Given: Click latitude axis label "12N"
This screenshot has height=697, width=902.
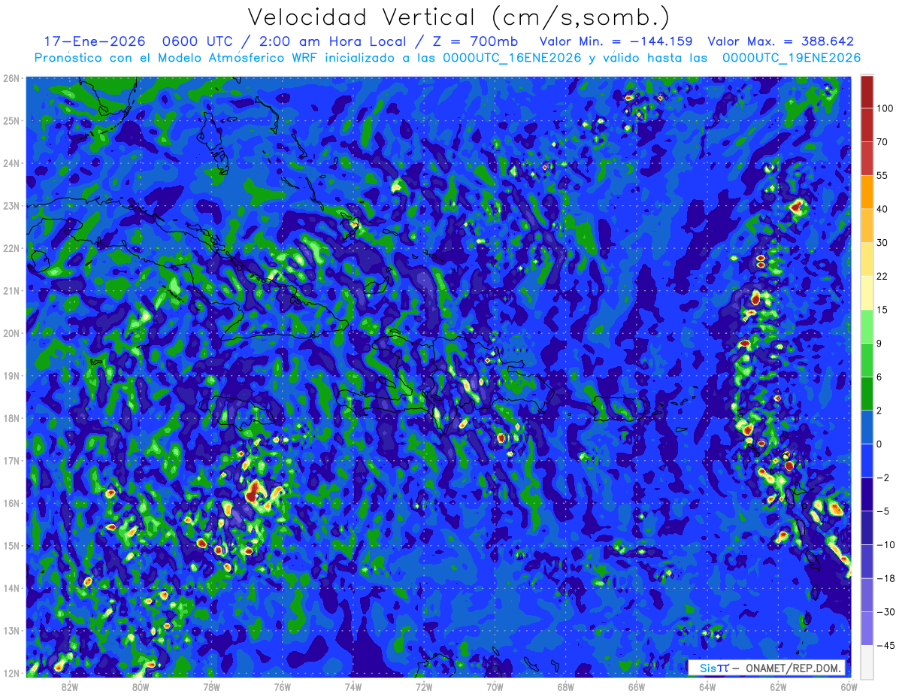Looking at the screenshot, I should 11,673.
